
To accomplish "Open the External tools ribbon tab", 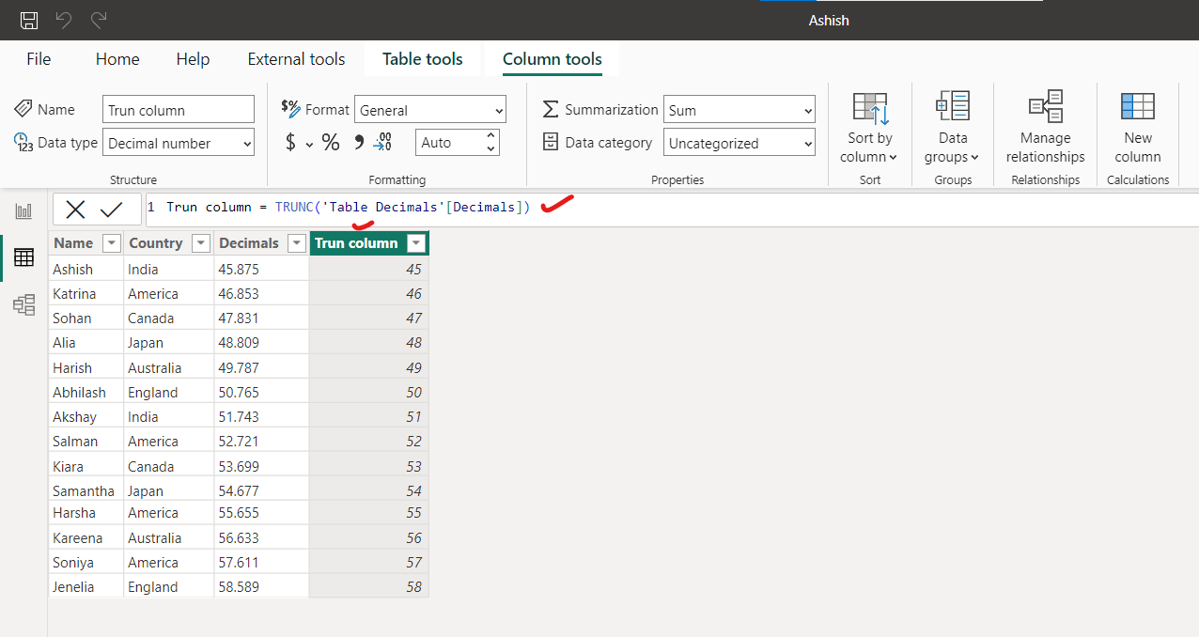I will click(296, 58).
